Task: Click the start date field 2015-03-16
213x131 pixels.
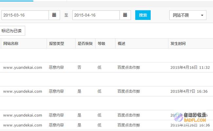Action: [25, 15]
